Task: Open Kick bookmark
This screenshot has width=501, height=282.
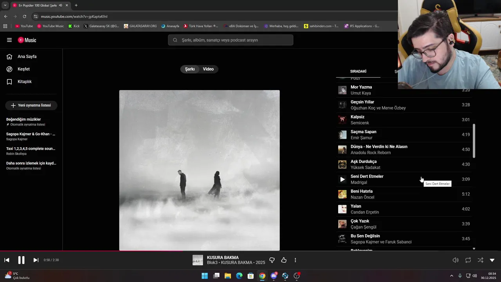Action: (74, 26)
